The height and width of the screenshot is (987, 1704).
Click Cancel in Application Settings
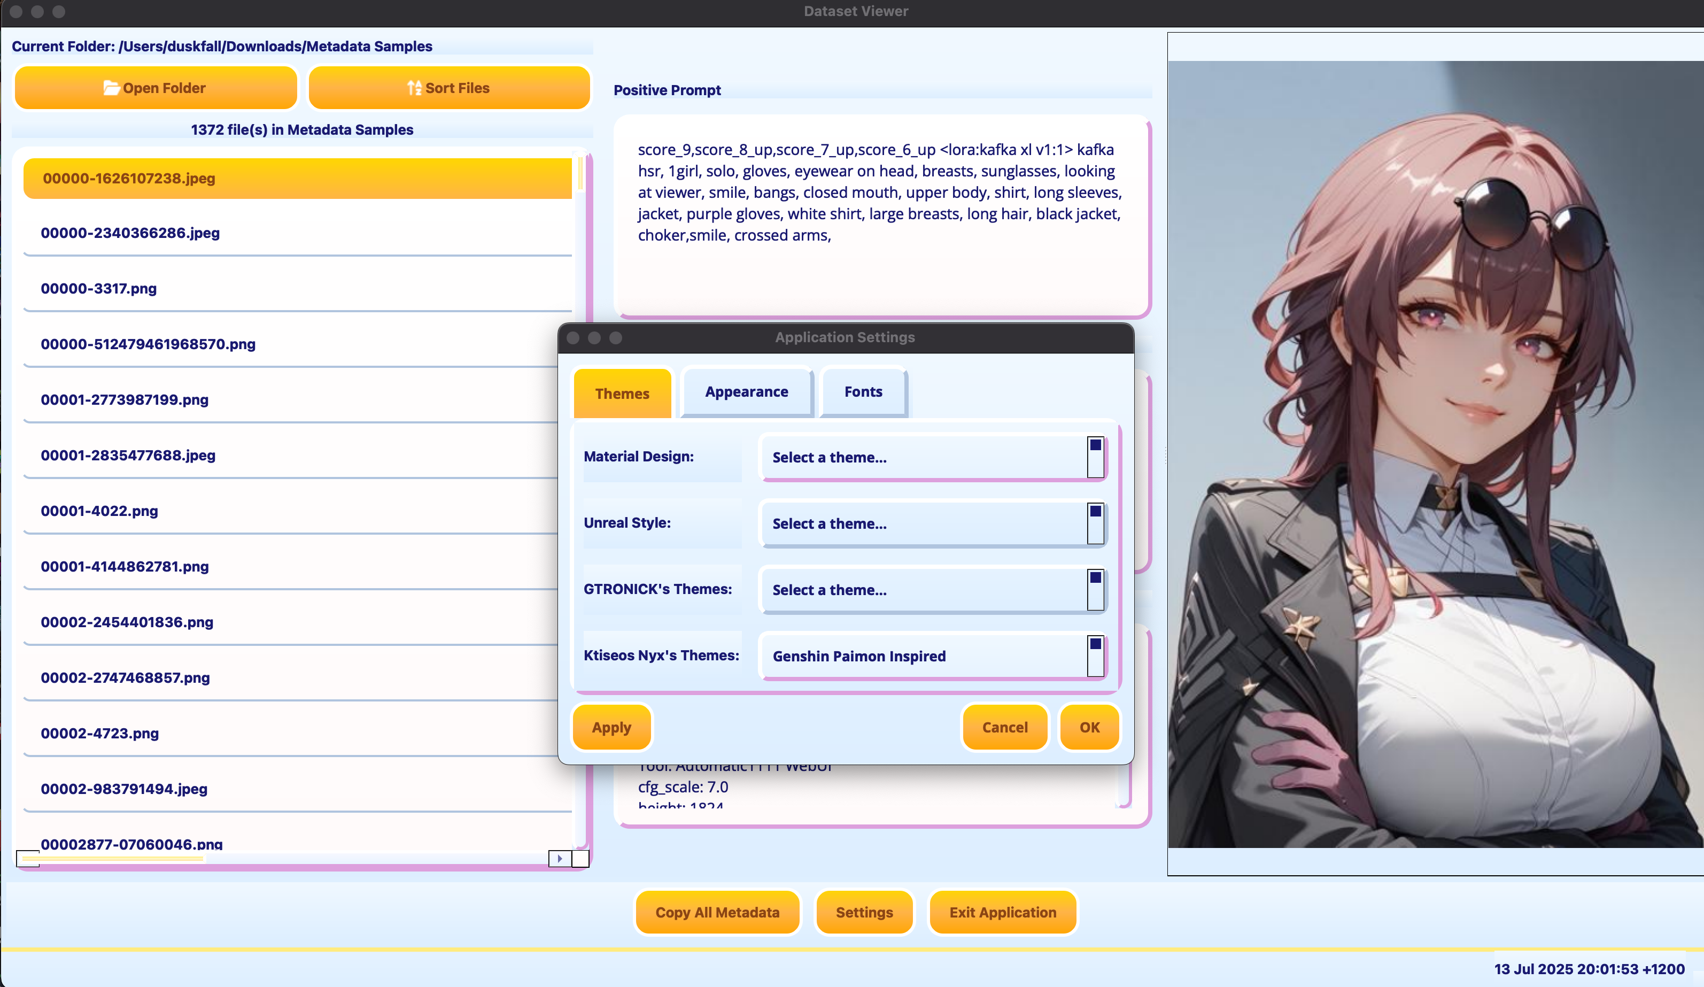[x=1004, y=727]
